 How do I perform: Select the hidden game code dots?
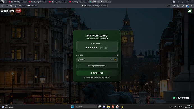coord(92,48)
